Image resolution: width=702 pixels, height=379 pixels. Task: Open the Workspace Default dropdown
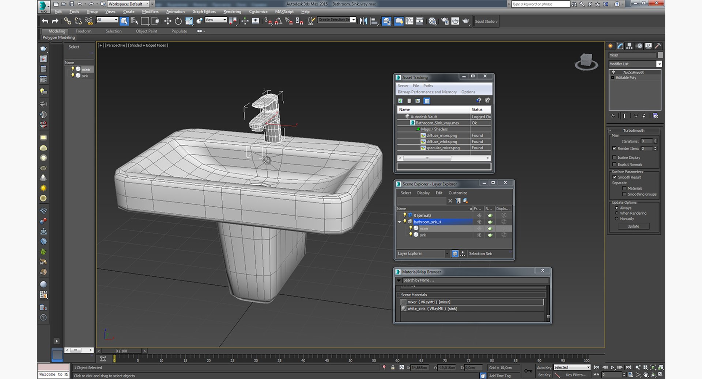(128, 4)
